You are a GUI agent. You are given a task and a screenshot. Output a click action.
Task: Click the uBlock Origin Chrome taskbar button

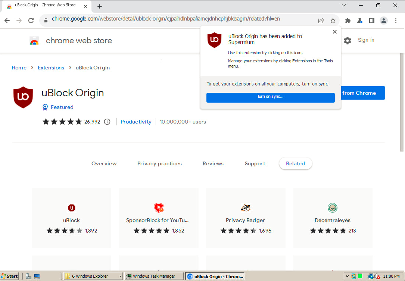pos(215,277)
